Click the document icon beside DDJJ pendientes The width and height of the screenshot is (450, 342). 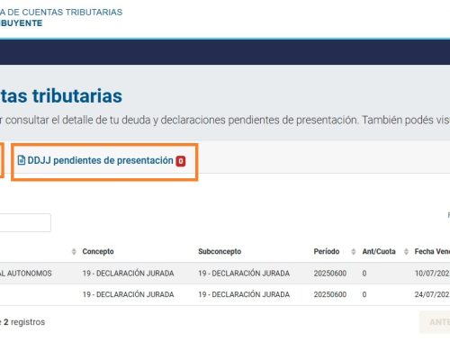tap(22, 160)
